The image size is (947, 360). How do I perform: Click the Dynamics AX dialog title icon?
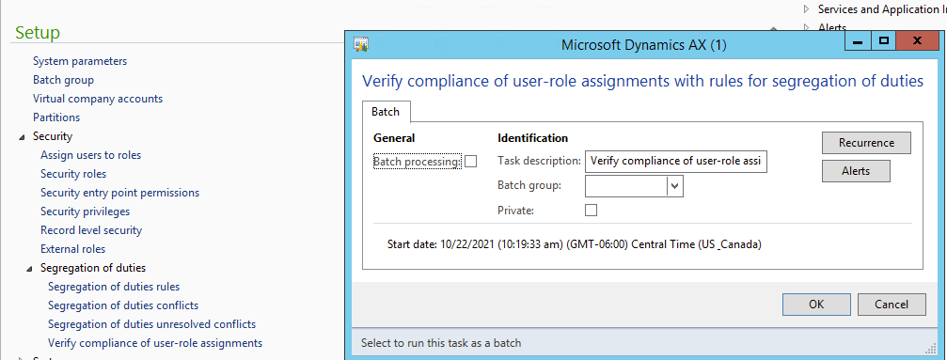pyautogui.click(x=361, y=44)
